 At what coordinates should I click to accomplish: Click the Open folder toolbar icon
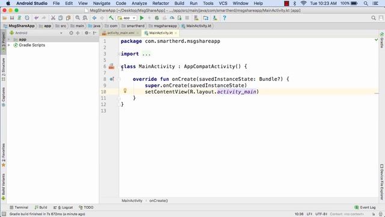coord(4,18)
